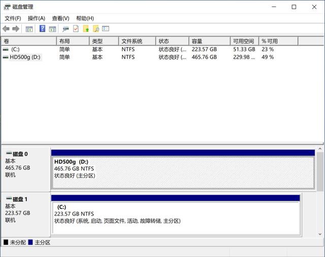Sort by the 文件系统 column header
325x257 pixels.
pyautogui.click(x=137, y=41)
